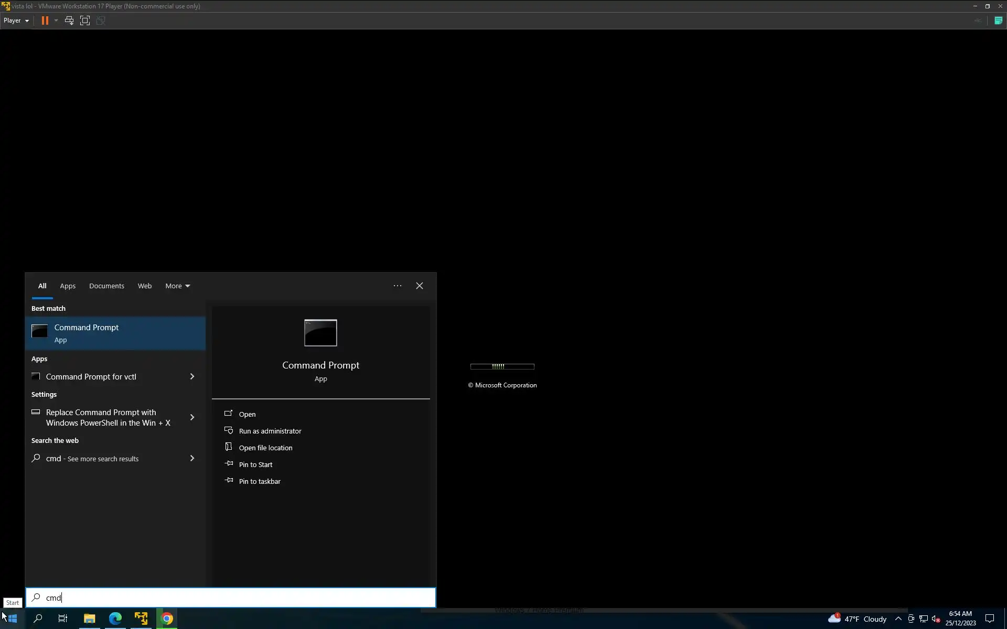The width and height of the screenshot is (1007, 629).
Task: Open Google Chrome from the taskbar
Action: click(167, 619)
